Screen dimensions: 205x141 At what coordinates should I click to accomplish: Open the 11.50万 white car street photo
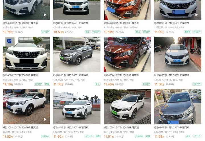pos(178,54)
